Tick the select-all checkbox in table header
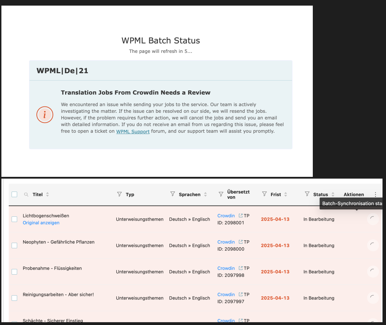386x325 pixels. click(14, 194)
